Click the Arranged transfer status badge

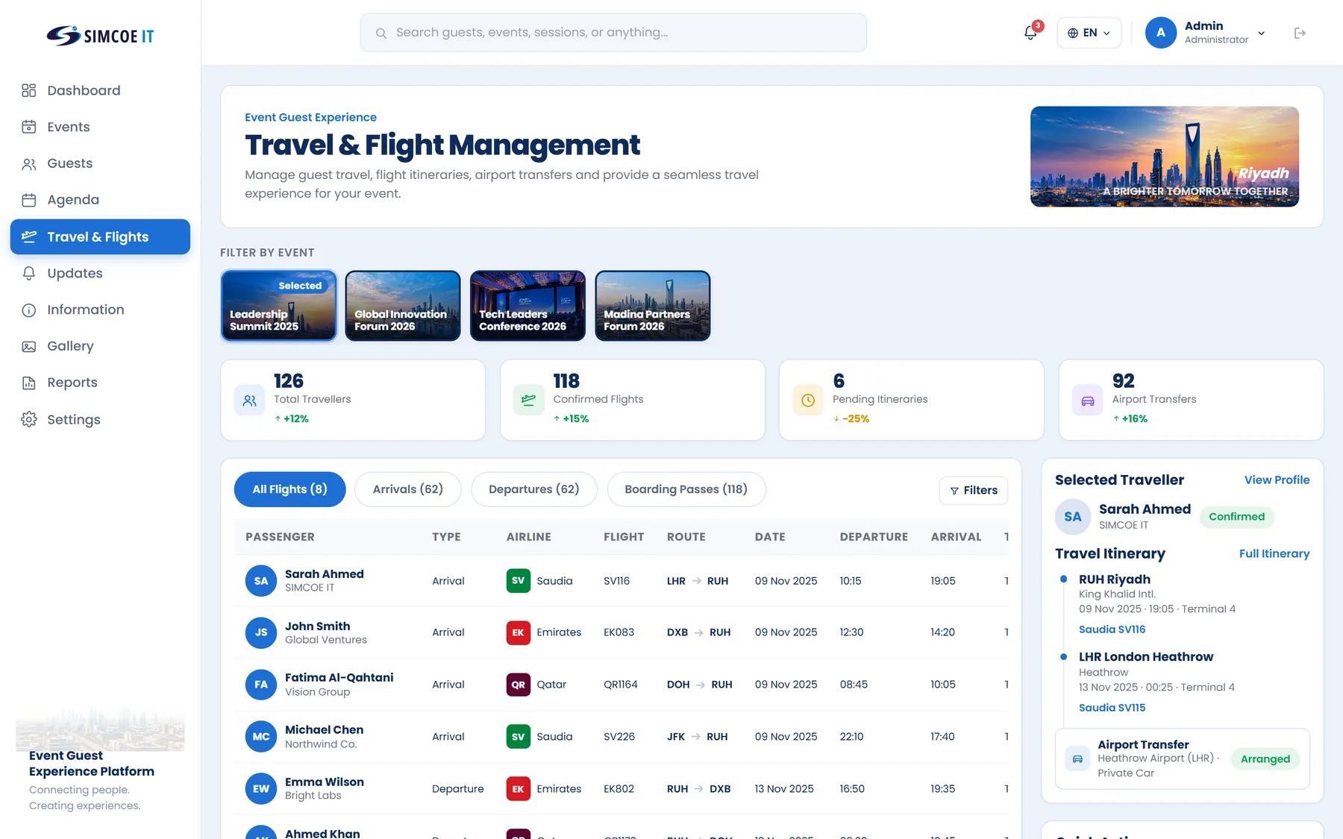click(x=1265, y=759)
